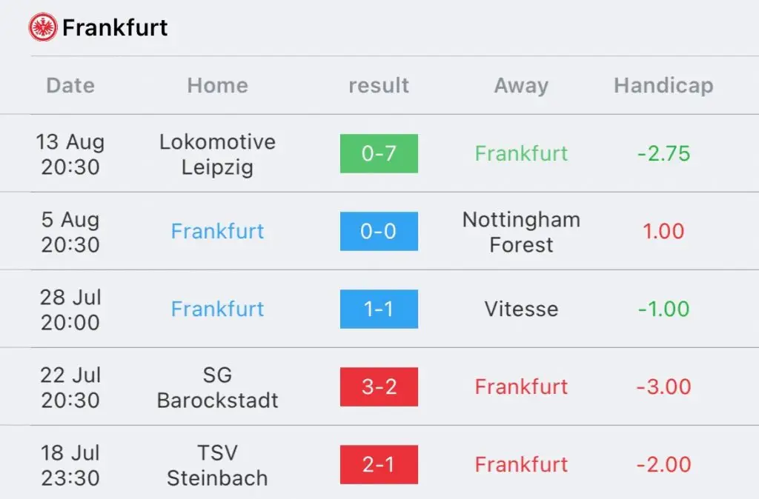This screenshot has width=759, height=499.
Task: Open the red 3-2 result badge
Action: (379, 386)
